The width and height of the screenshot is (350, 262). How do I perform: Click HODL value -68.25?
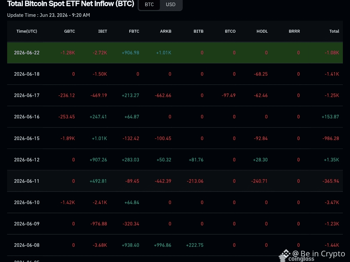pos(261,74)
